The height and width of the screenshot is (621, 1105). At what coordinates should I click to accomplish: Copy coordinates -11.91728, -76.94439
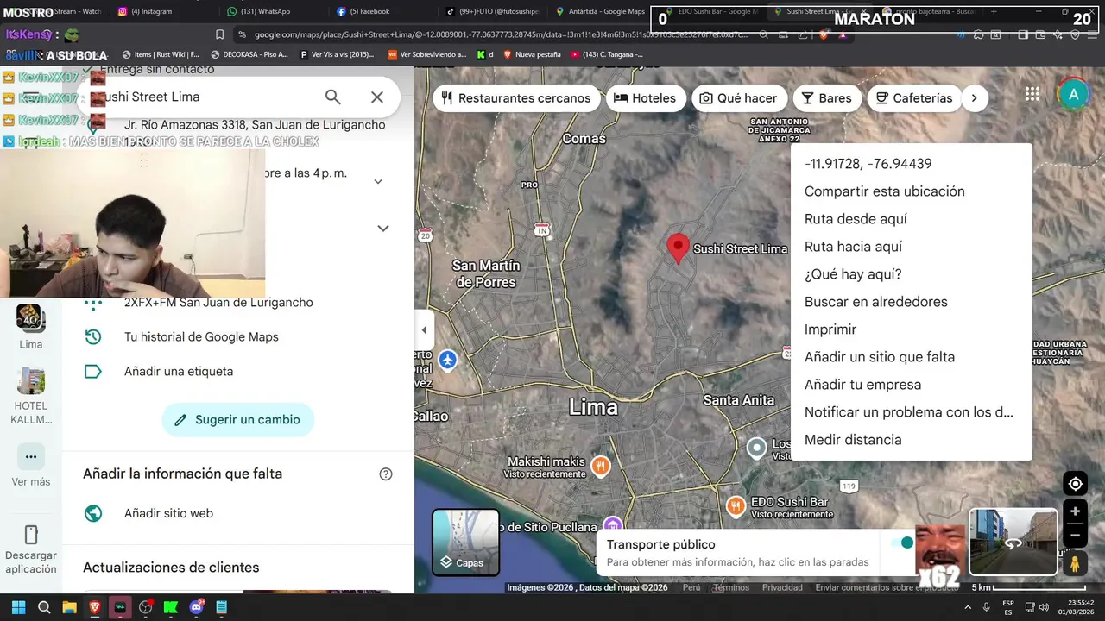tap(911, 164)
